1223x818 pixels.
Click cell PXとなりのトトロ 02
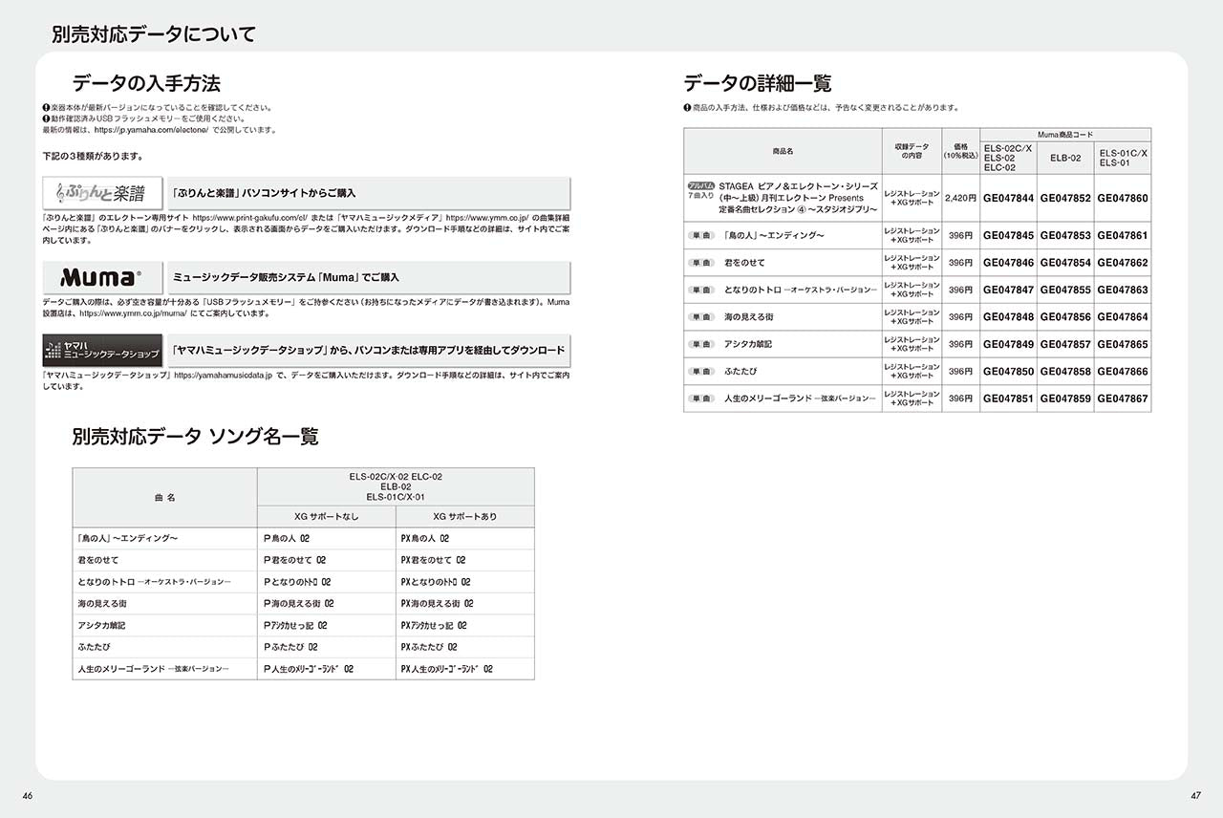(x=465, y=582)
